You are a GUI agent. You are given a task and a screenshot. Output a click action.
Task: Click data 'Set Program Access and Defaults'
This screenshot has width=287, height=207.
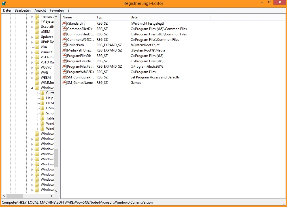[155, 77]
